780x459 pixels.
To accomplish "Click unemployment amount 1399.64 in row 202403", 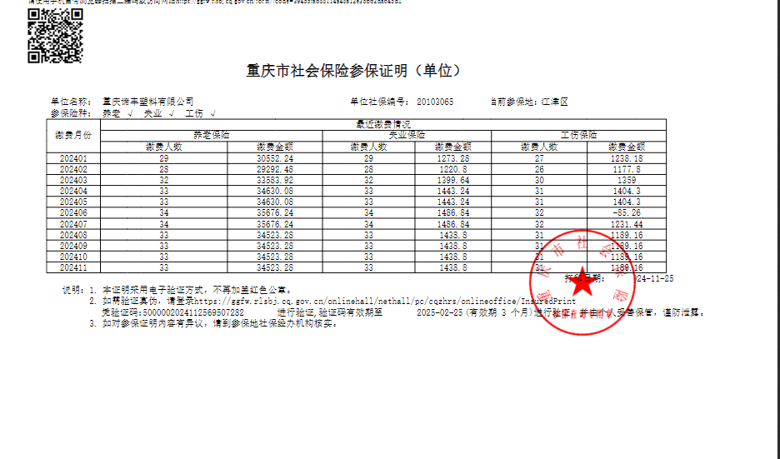I will point(453,181).
